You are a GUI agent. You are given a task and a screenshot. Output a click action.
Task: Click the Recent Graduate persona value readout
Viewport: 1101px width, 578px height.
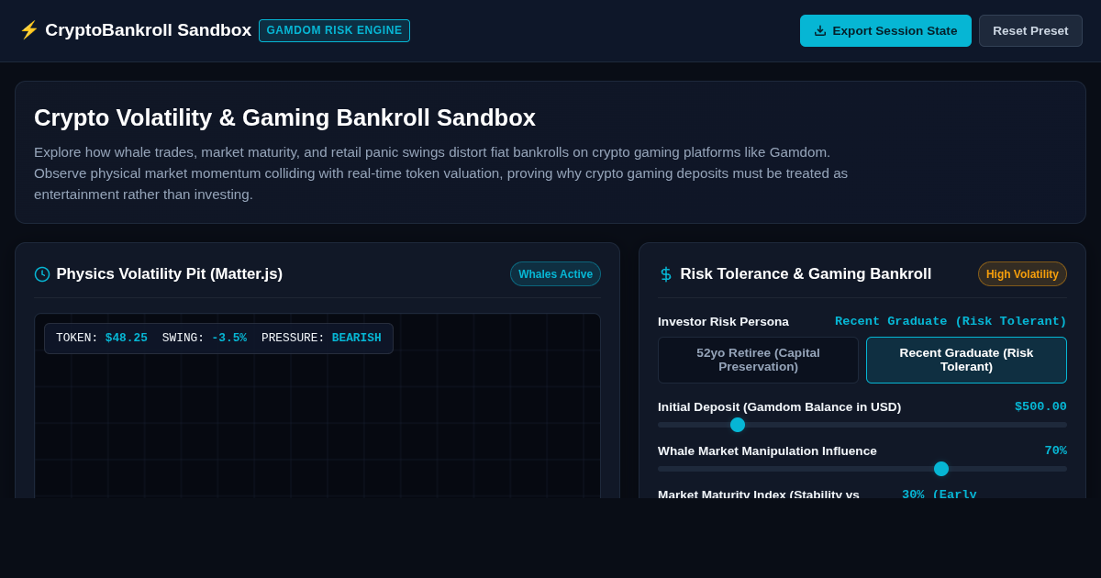951,322
